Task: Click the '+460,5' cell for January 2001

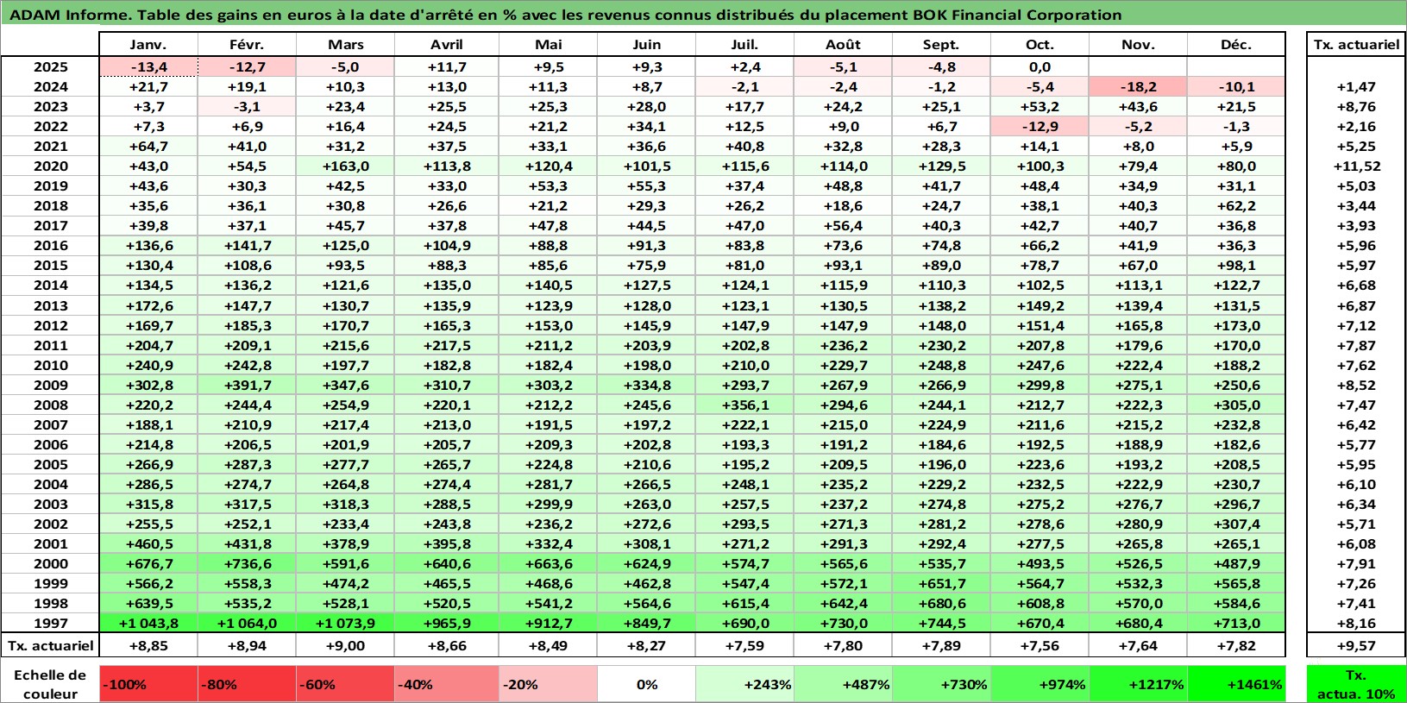Action: (x=148, y=543)
